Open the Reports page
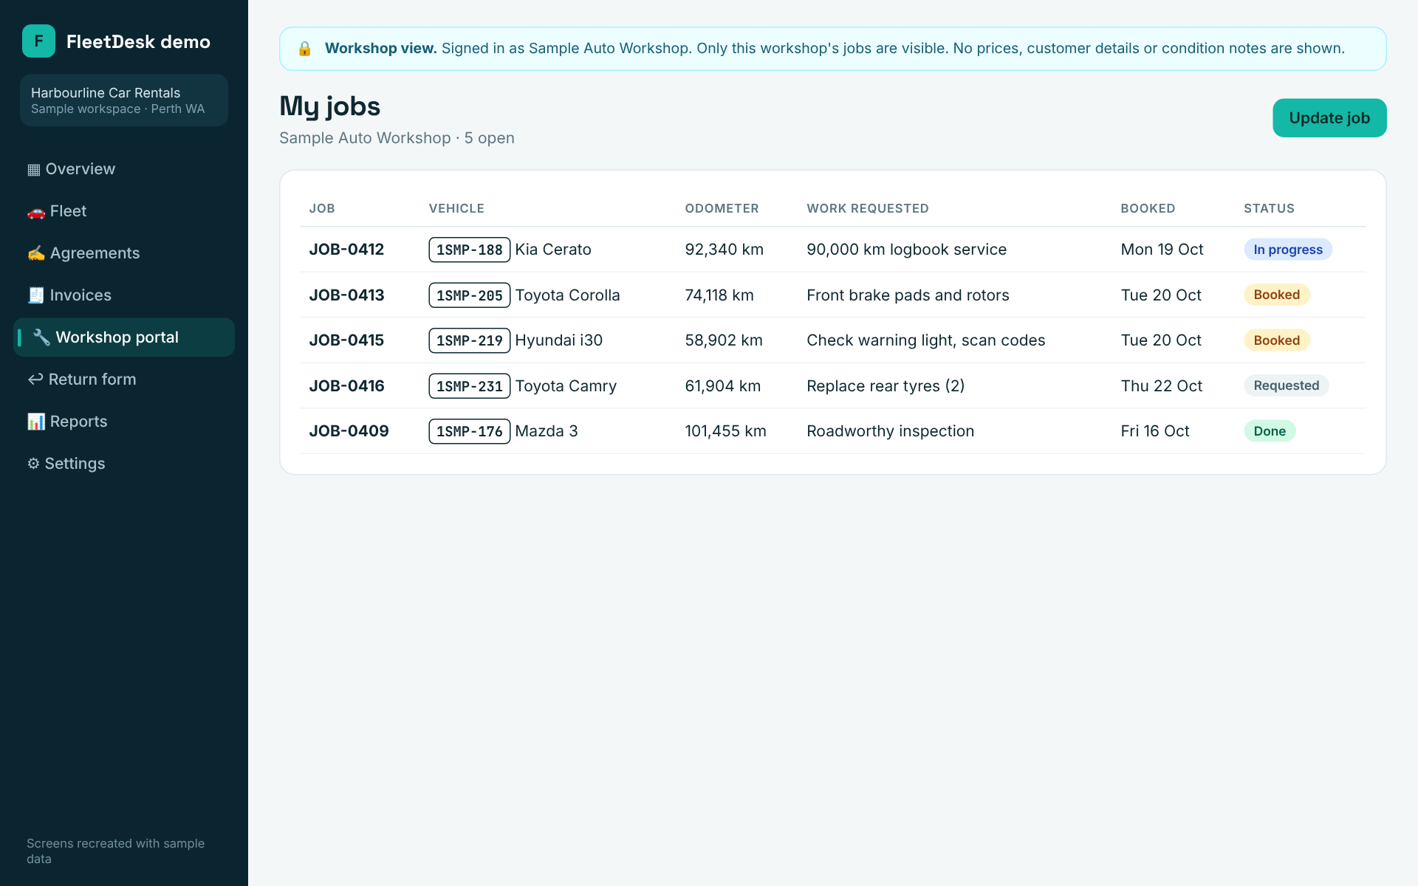 (124, 422)
